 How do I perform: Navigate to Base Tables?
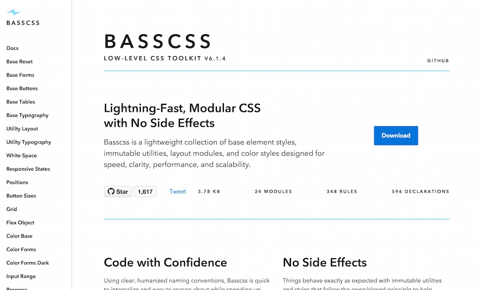click(20, 102)
